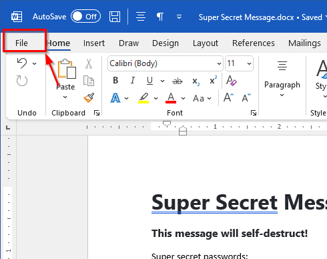The image size is (327, 259).
Task: Toggle Underline formatting
Action: coord(149,81)
